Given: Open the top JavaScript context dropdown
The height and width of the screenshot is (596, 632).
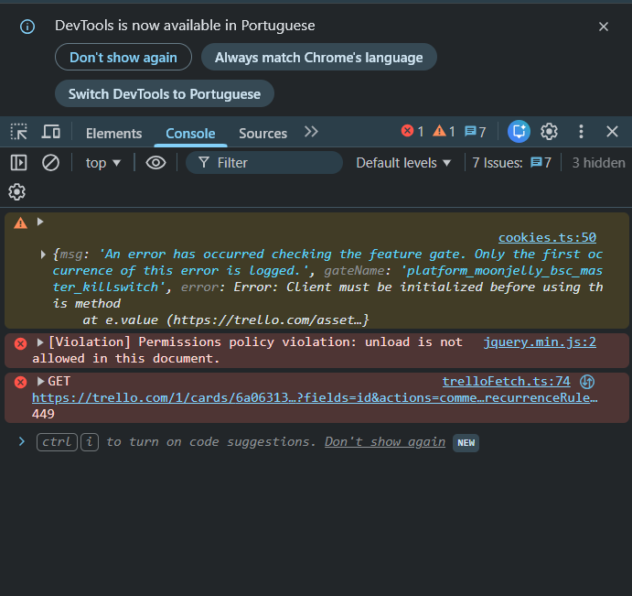Looking at the screenshot, I should click(x=103, y=163).
